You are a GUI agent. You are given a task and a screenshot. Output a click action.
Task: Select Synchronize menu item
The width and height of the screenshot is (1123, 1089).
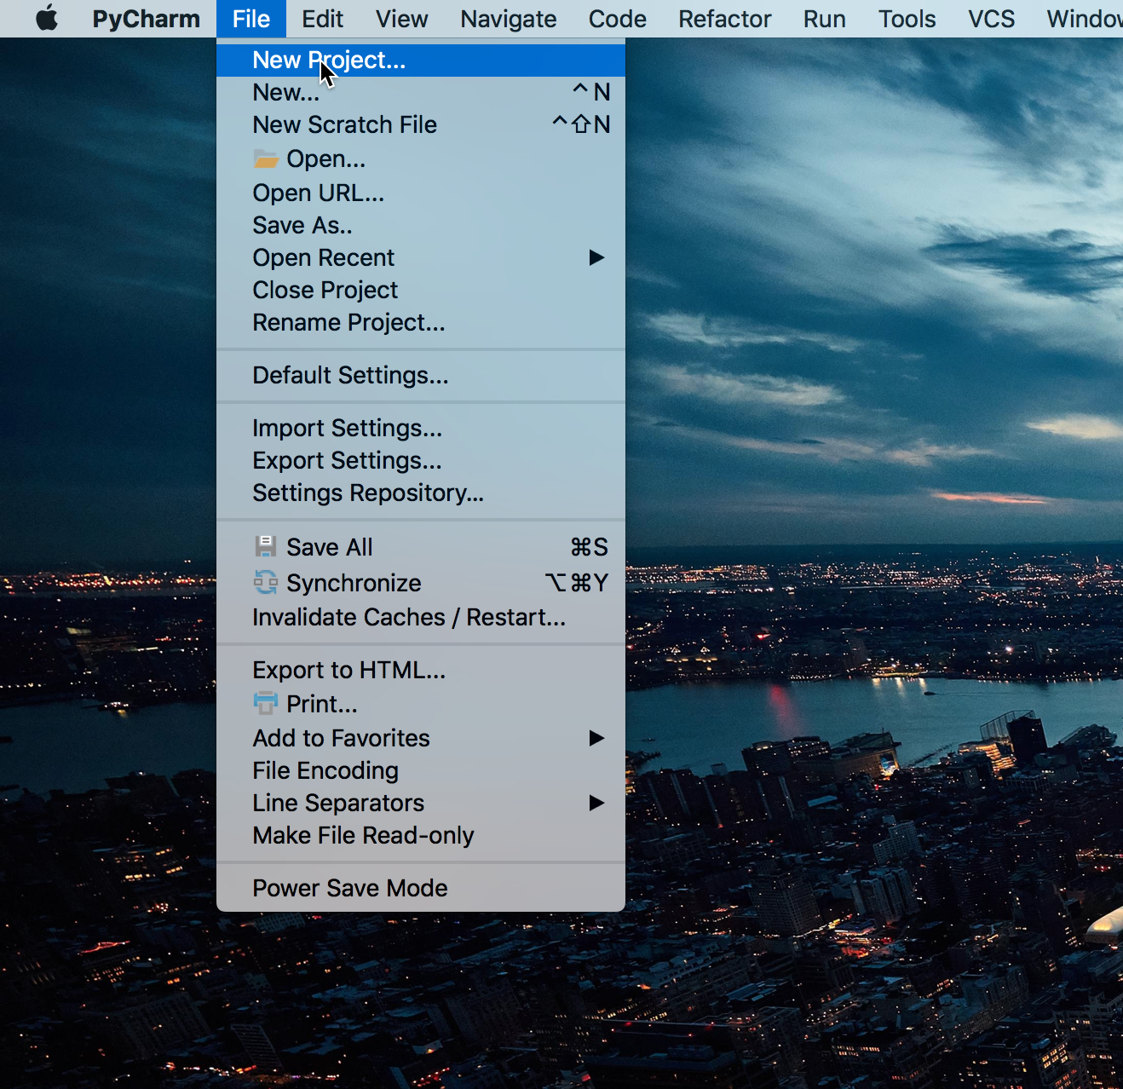coord(421,583)
